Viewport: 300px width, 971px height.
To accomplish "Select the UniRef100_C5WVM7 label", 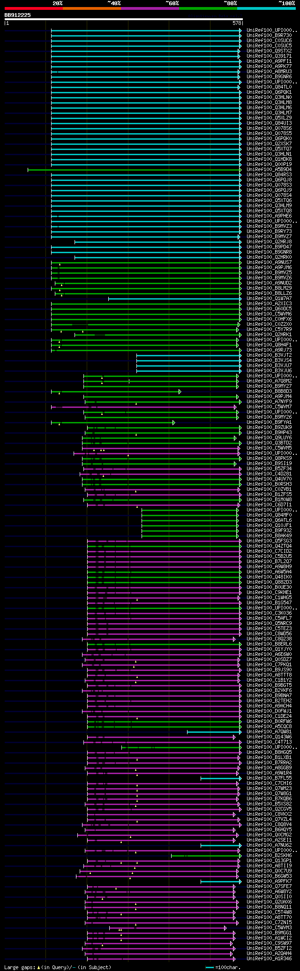I will click(269, 406).
